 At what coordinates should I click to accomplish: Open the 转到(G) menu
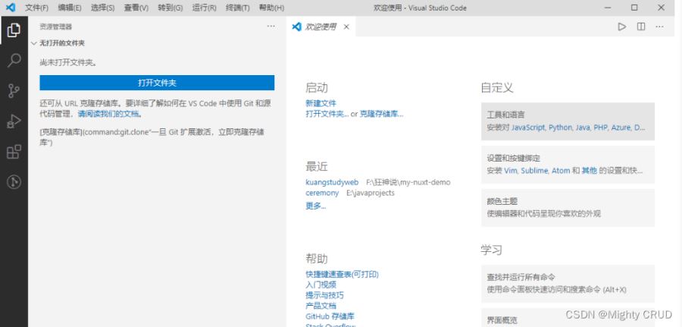tap(170, 8)
